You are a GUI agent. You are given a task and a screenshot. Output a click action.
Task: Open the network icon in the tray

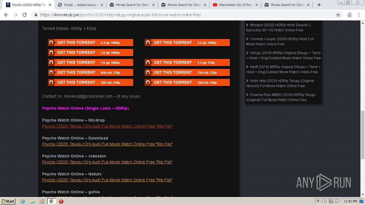[331, 201]
